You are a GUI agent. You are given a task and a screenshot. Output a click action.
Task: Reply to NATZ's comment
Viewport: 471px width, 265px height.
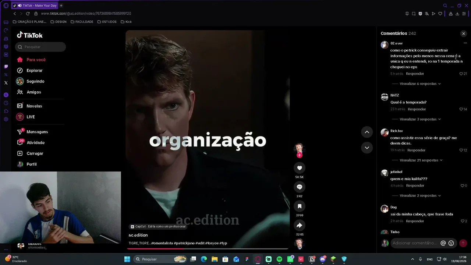[417, 109]
